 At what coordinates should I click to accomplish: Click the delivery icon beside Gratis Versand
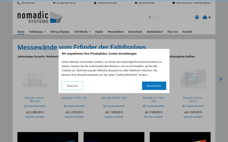tap(174, 3)
